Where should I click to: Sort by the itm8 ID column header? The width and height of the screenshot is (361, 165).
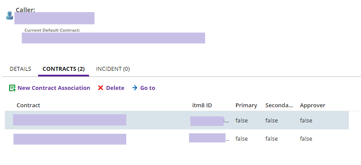tap(202, 106)
